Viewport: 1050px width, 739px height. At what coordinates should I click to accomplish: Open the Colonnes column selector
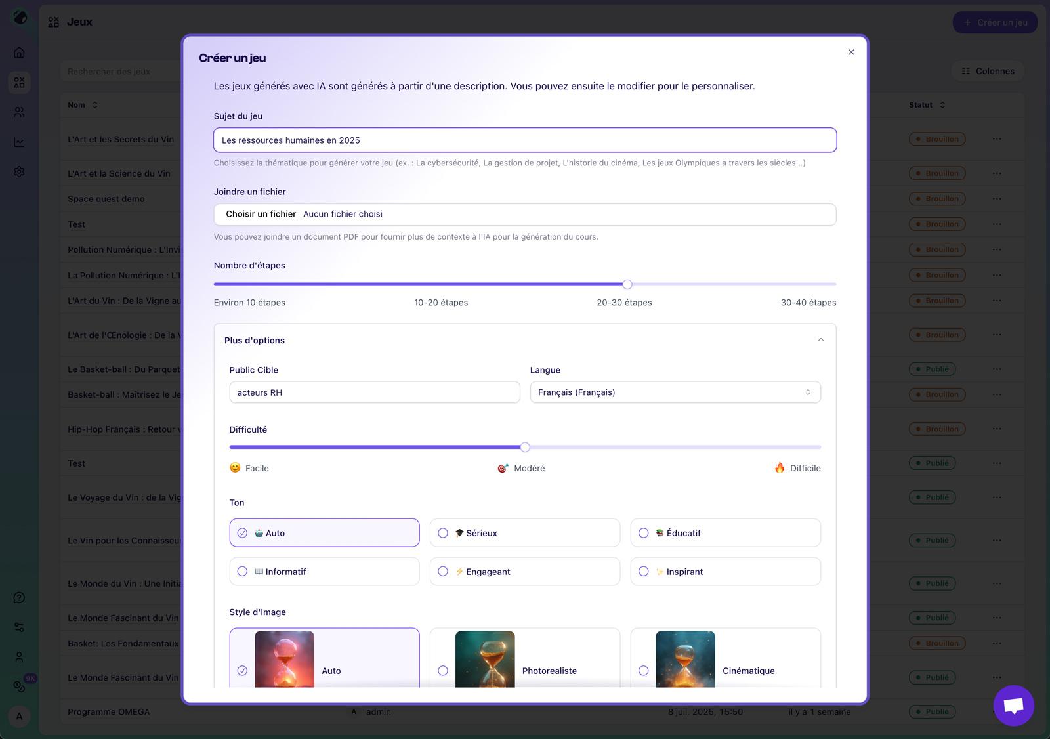(x=988, y=71)
